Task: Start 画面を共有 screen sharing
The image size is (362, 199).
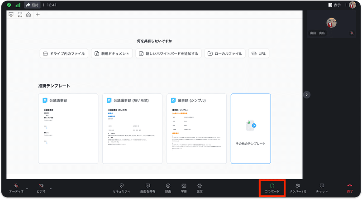Action: [x=148, y=188]
